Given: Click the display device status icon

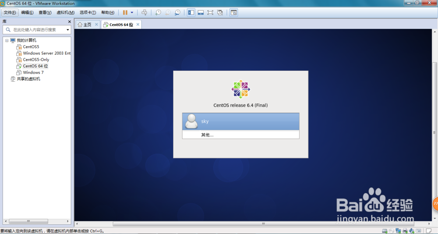Looking at the screenshot, I should point(418,231).
